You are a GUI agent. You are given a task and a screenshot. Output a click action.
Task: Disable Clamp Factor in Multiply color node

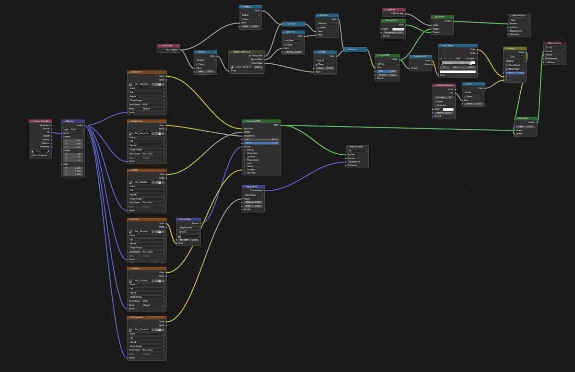click(506, 69)
